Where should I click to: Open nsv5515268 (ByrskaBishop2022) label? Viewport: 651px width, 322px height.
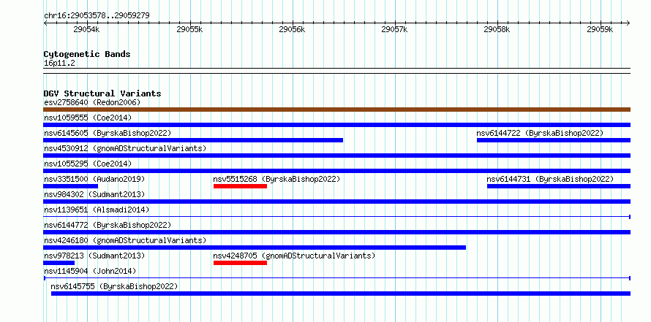(x=276, y=179)
